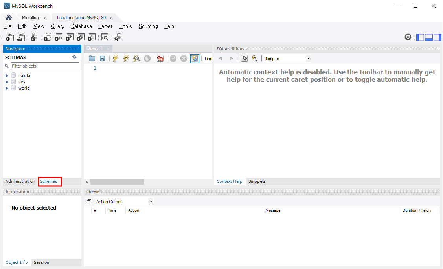The image size is (443, 269).
Task: Toggle continue on script error
Action: coord(160,59)
